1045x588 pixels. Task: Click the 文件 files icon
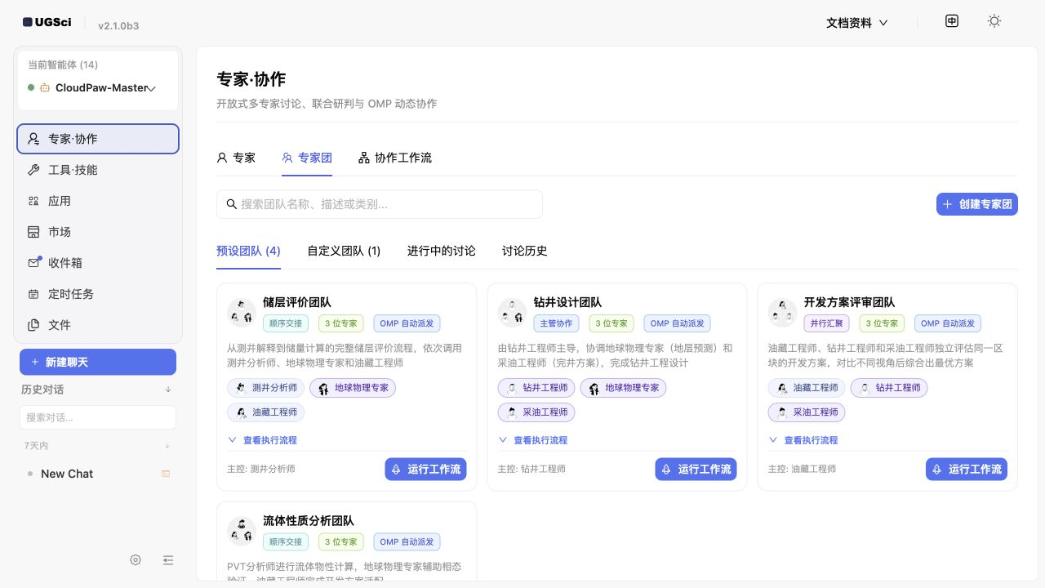(x=33, y=325)
